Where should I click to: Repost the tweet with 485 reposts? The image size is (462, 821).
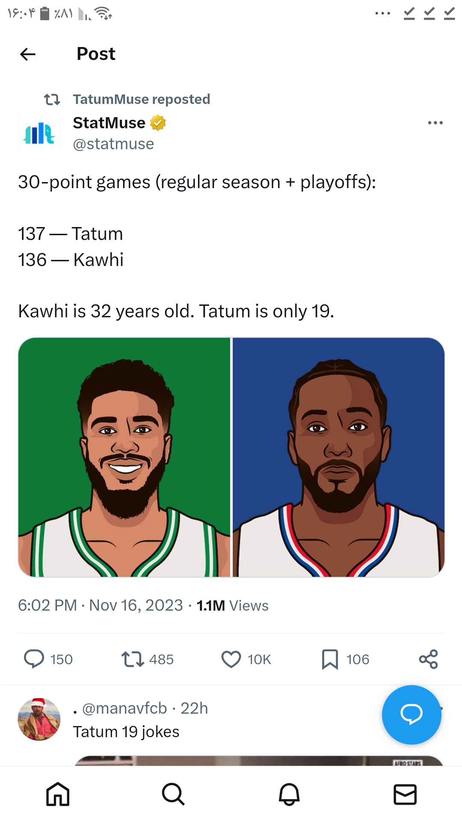(133, 659)
